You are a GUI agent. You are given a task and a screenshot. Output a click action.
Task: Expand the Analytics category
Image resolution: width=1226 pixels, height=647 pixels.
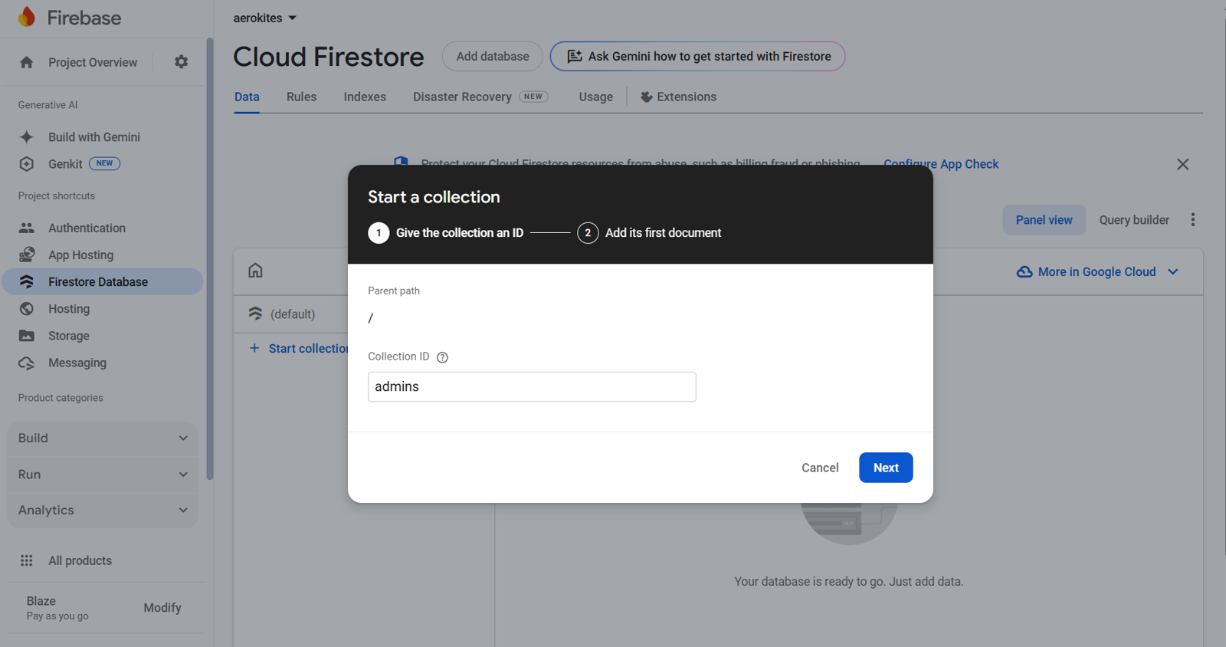(103, 510)
